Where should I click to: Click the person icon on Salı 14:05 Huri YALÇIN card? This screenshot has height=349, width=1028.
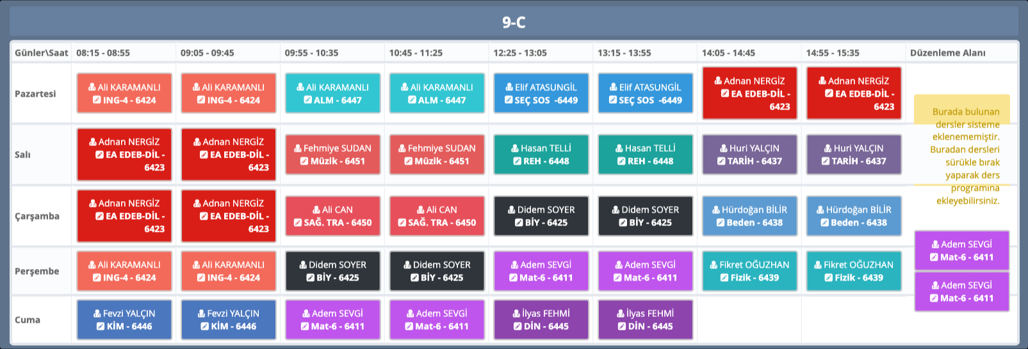point(724,149)
